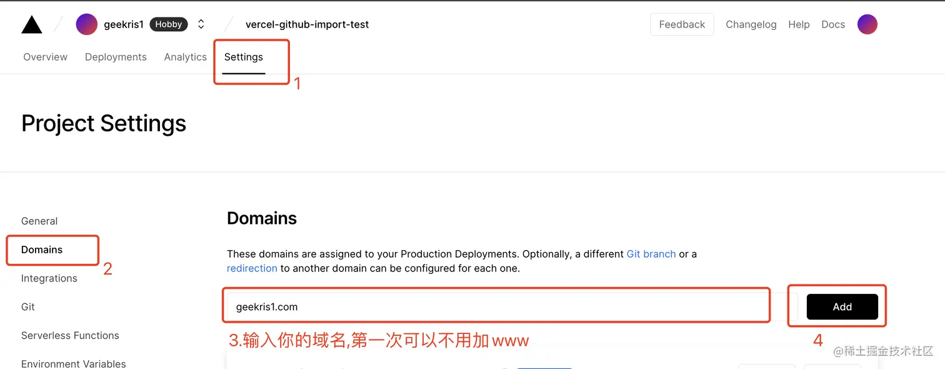Open vercel-github-import-test project breadcrumb
Screen dimensions: 945x369
click(x=307, y=24)
